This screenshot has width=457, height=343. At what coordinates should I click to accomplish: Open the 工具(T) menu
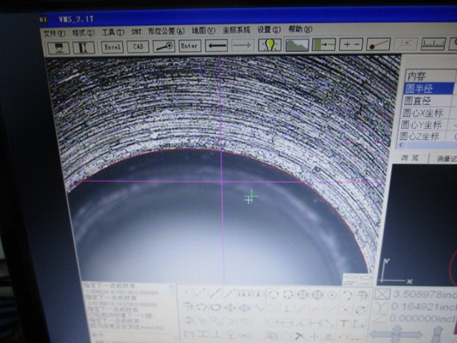pos(113,32)
